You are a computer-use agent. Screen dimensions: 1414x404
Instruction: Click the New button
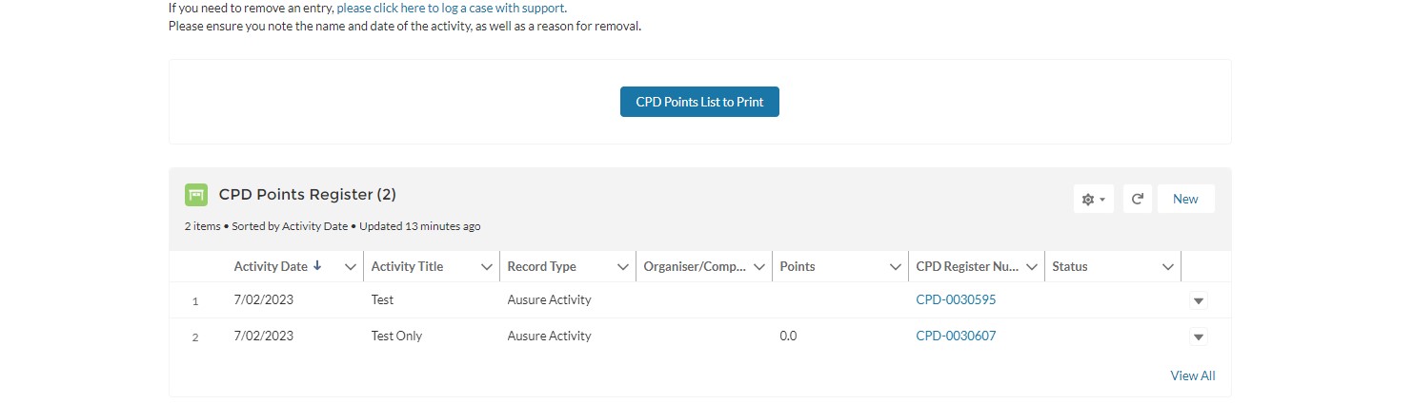(1185, 200)
